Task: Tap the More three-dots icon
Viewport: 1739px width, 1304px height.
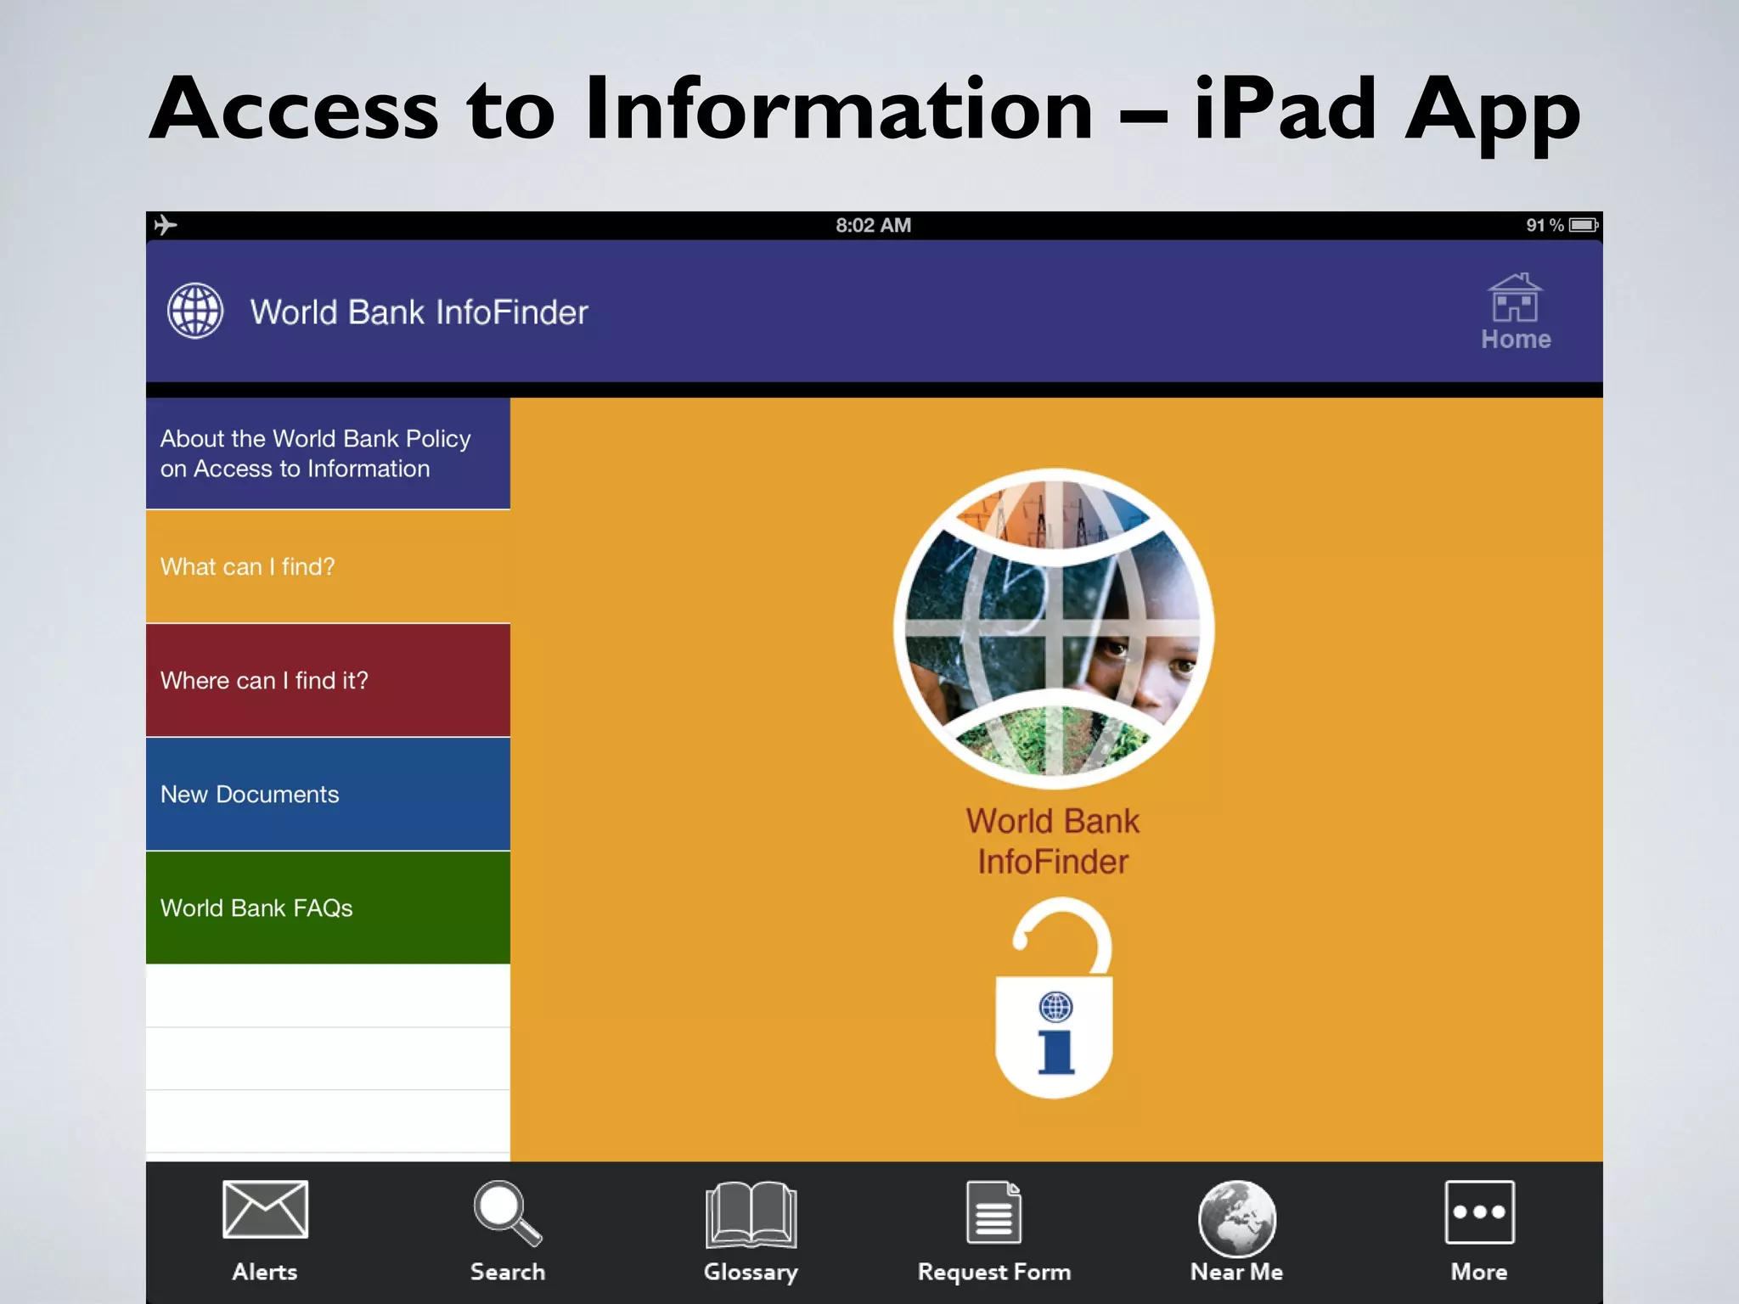Action: [x=1479, y=1211]
